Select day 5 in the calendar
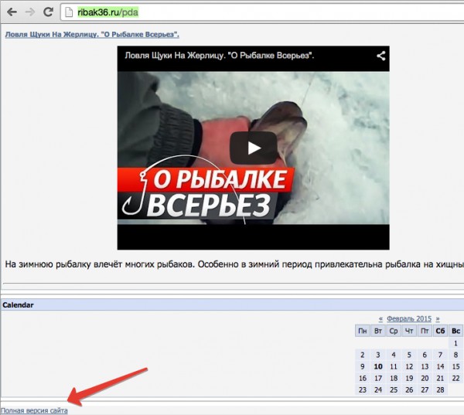The image size is (464, 415). (x=409, y=355)
